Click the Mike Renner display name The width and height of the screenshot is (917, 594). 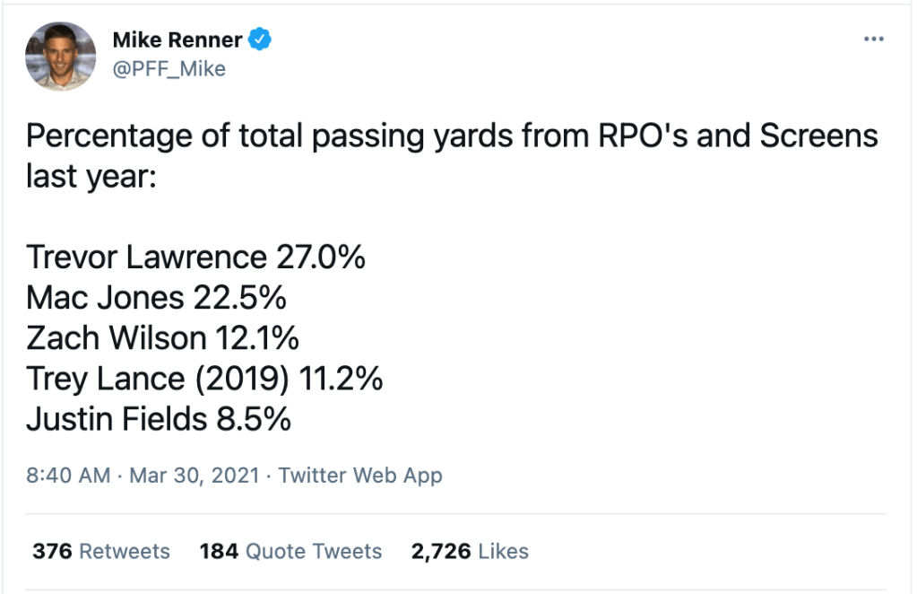[177, 40]
